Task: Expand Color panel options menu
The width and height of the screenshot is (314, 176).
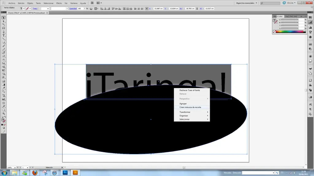Action: coord(305,16)
